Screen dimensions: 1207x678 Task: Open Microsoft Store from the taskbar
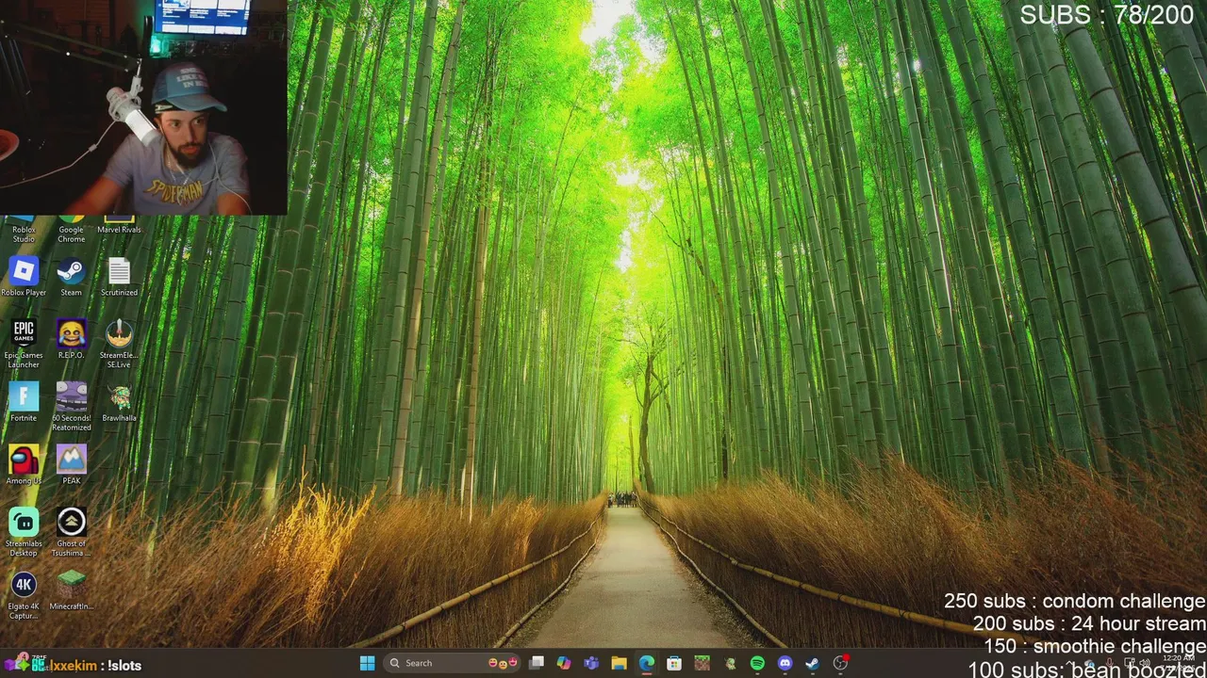coord(674,663)
